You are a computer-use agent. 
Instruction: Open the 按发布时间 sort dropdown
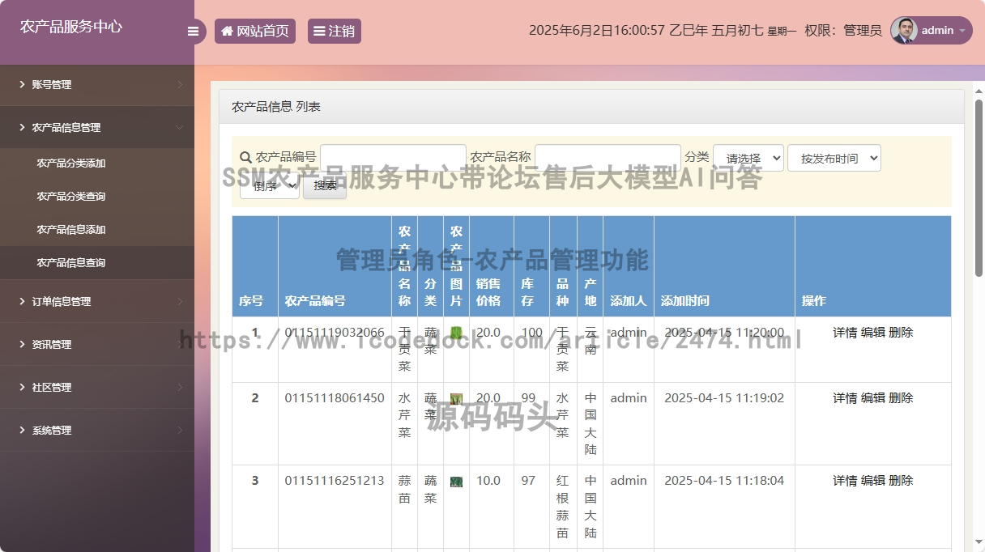(834, 158)
